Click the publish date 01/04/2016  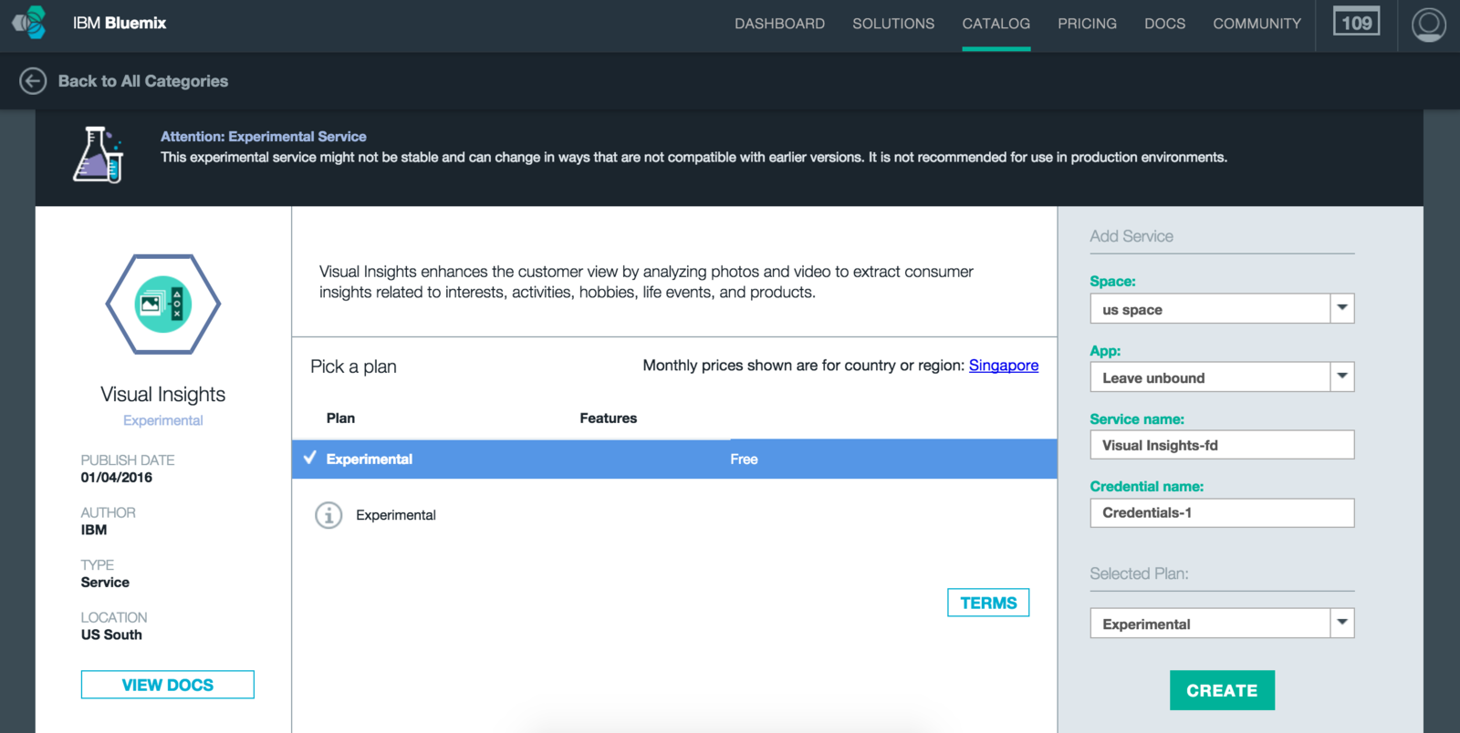116,478
